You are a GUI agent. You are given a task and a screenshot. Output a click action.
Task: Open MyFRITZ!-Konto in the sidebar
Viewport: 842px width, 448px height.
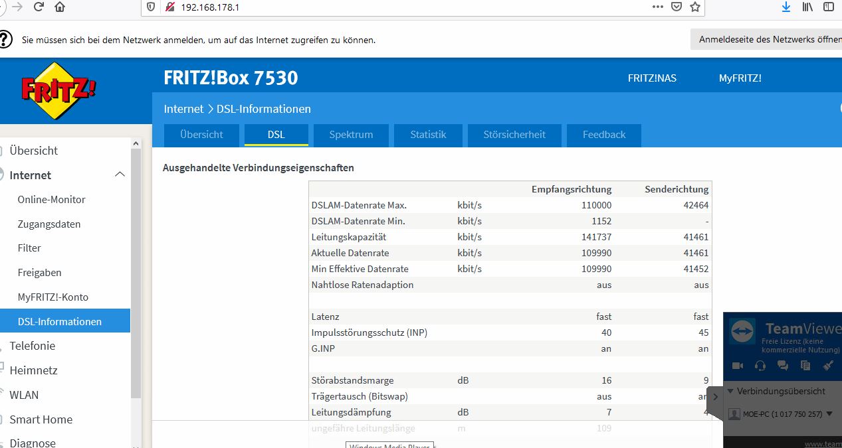pos(53,297)
